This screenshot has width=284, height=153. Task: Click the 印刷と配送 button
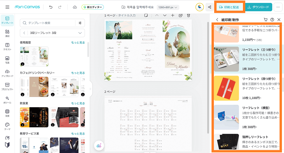[230, 7]
